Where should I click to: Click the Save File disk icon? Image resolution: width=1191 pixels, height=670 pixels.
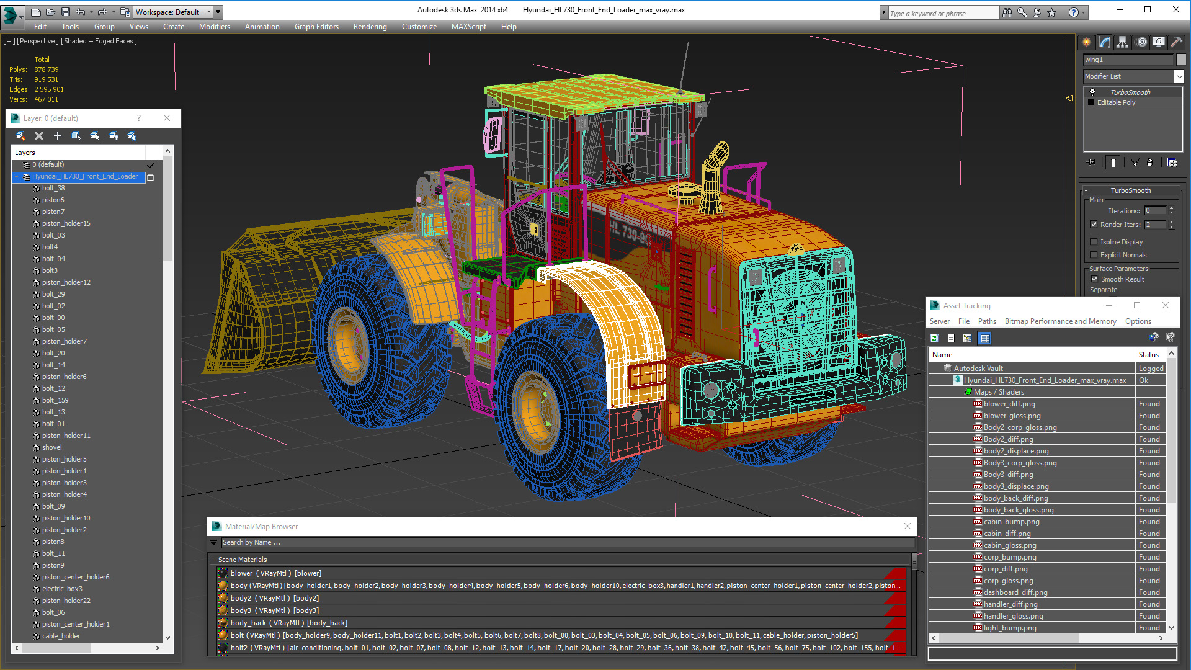(x=65, y=12)
